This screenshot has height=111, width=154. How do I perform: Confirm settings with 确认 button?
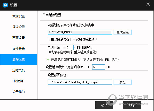pos(104,105)
